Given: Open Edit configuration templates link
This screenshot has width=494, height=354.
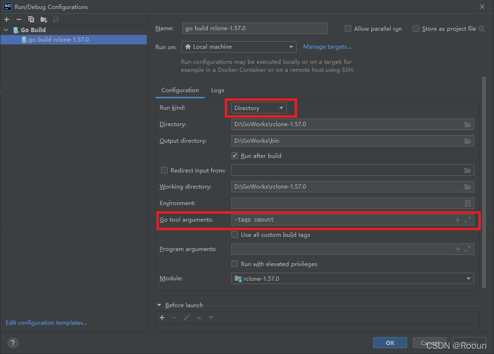Looking at the screenshot, I should coord(46,322).
